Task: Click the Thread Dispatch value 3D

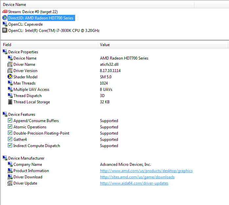Action: (102, 96)
